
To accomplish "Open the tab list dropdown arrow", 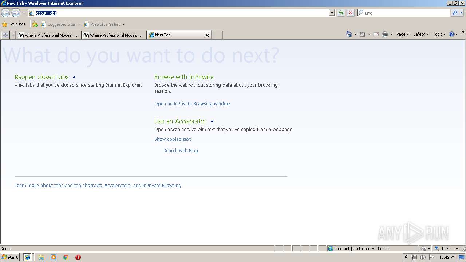I will point(13,35).
